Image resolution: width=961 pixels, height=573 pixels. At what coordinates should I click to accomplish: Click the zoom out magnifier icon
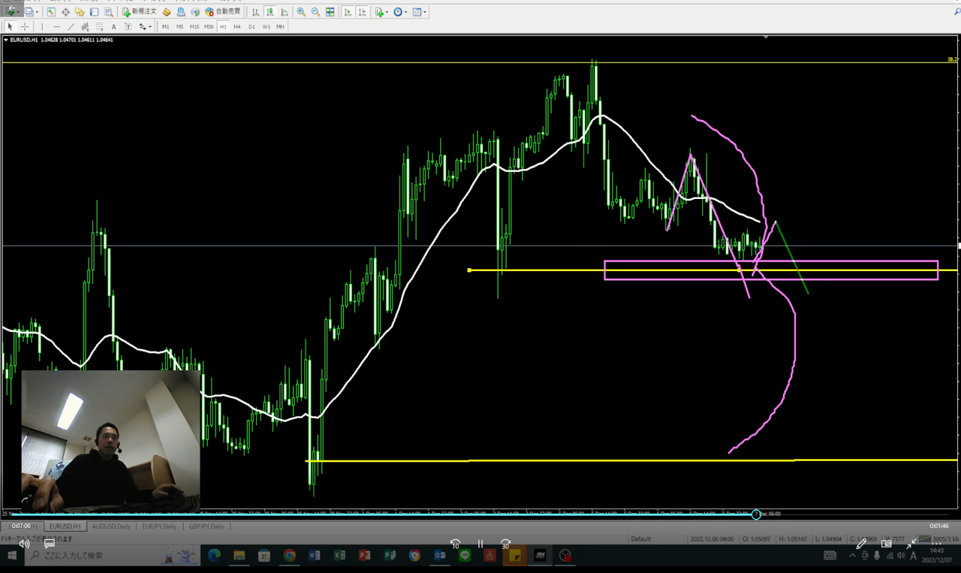point(315,12)
